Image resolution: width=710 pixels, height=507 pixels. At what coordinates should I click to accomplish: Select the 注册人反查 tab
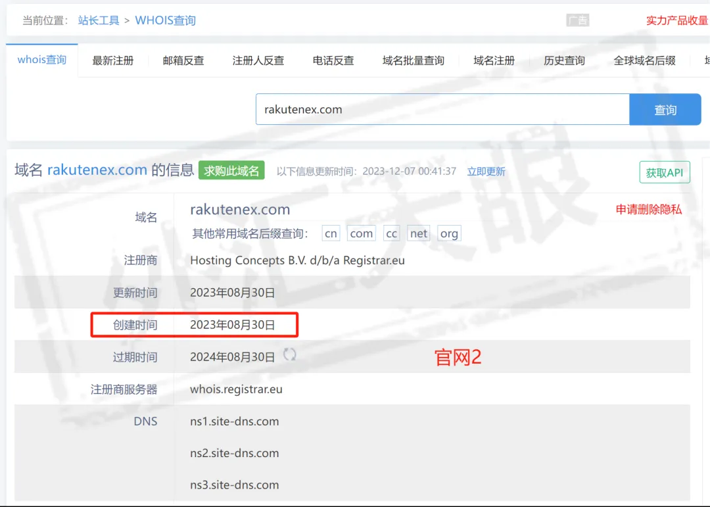point(258,60)
